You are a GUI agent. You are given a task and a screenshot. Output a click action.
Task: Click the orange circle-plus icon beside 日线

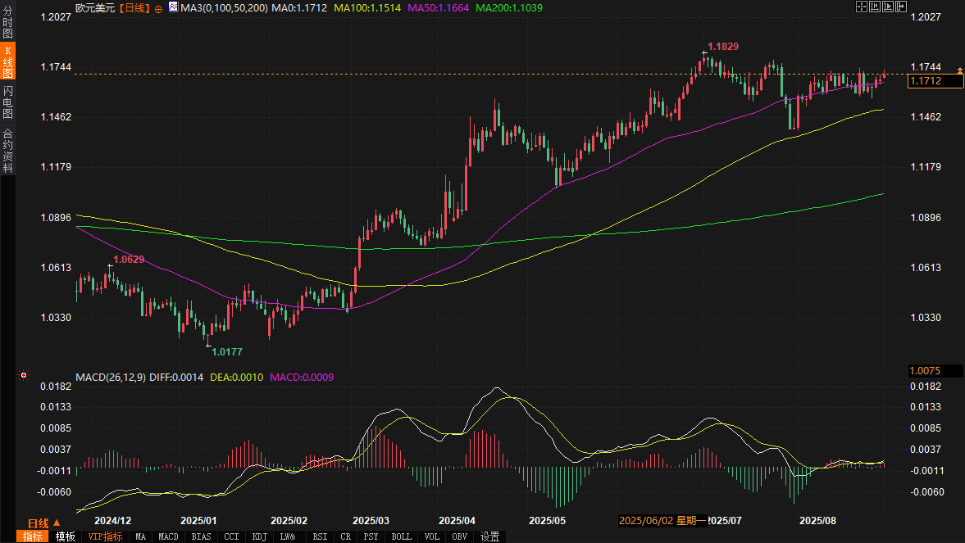(x=158, y=9)
